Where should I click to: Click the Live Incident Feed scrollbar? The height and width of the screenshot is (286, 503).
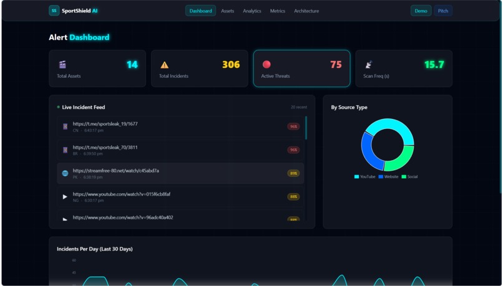(x=306, y=128)
